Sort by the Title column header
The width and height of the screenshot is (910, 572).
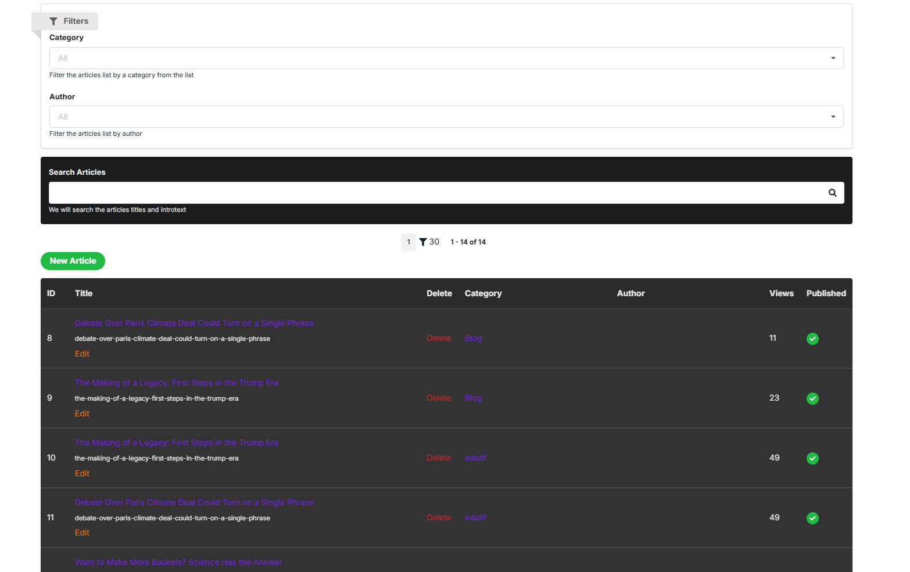pos(84,293)
